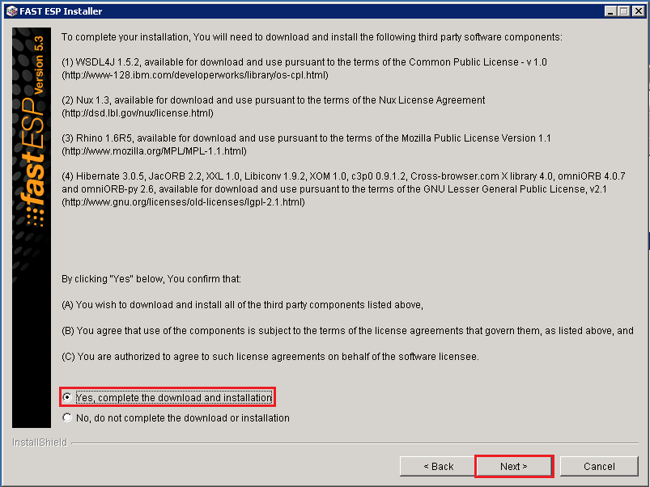
Task: Maximize the installer window
Action: click(624, 11)
